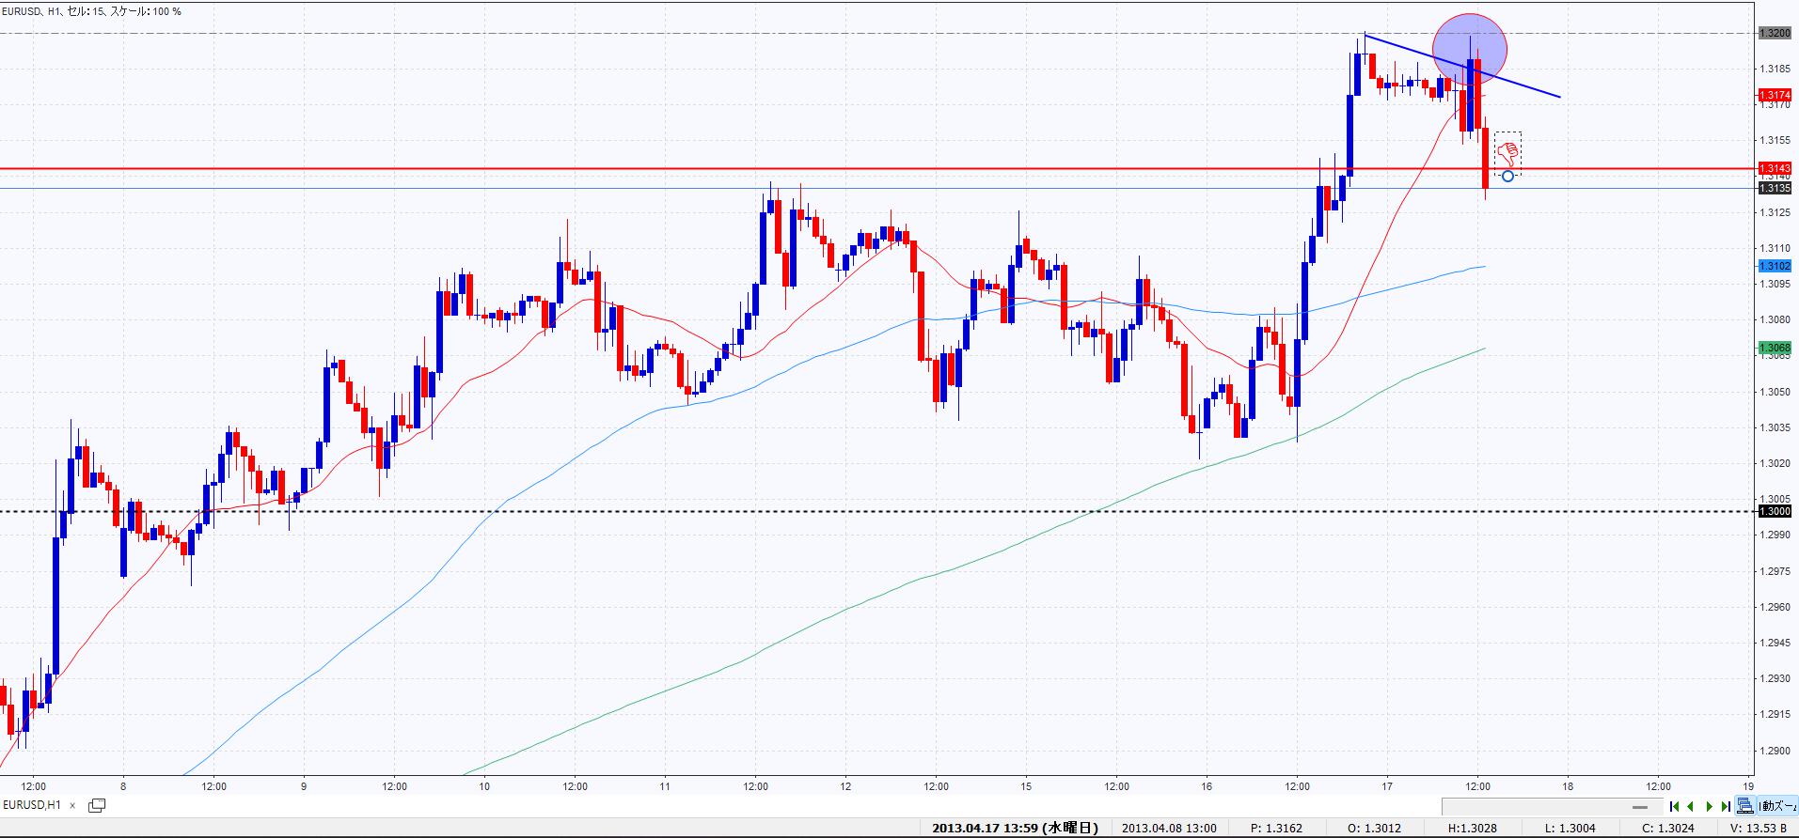
Task: Click the blue 1.3102 moving average label
Action: (x=1774, y=266)
